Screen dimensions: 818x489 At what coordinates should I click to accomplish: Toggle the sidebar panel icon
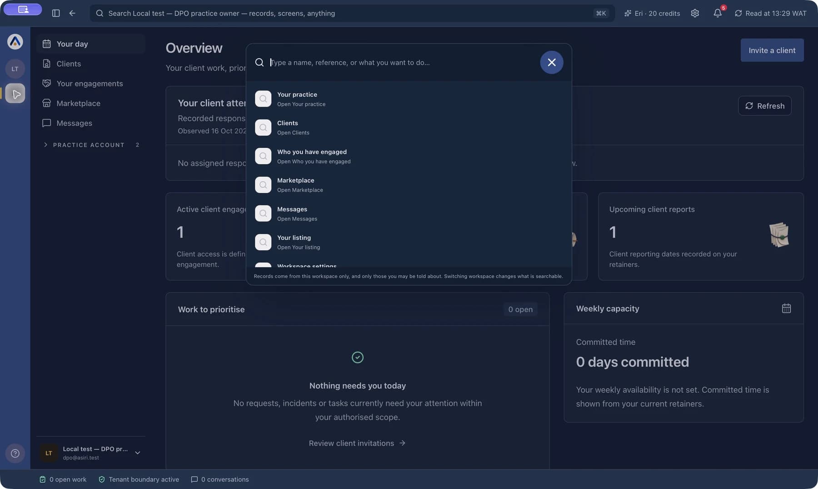pyautogui.click(x=56, y=13)
